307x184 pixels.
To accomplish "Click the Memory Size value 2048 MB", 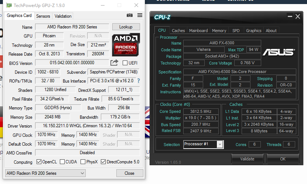I will [52, 117].
